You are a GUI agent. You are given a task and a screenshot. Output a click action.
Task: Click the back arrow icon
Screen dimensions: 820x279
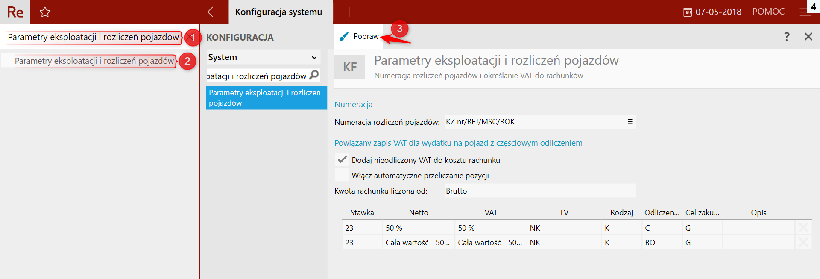coord(214,12)
